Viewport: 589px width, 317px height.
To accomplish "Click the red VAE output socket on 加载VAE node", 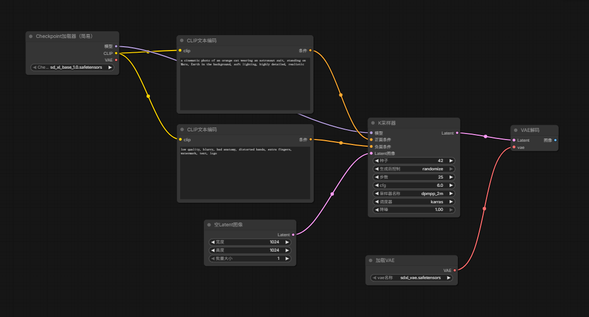I will 455,270.
